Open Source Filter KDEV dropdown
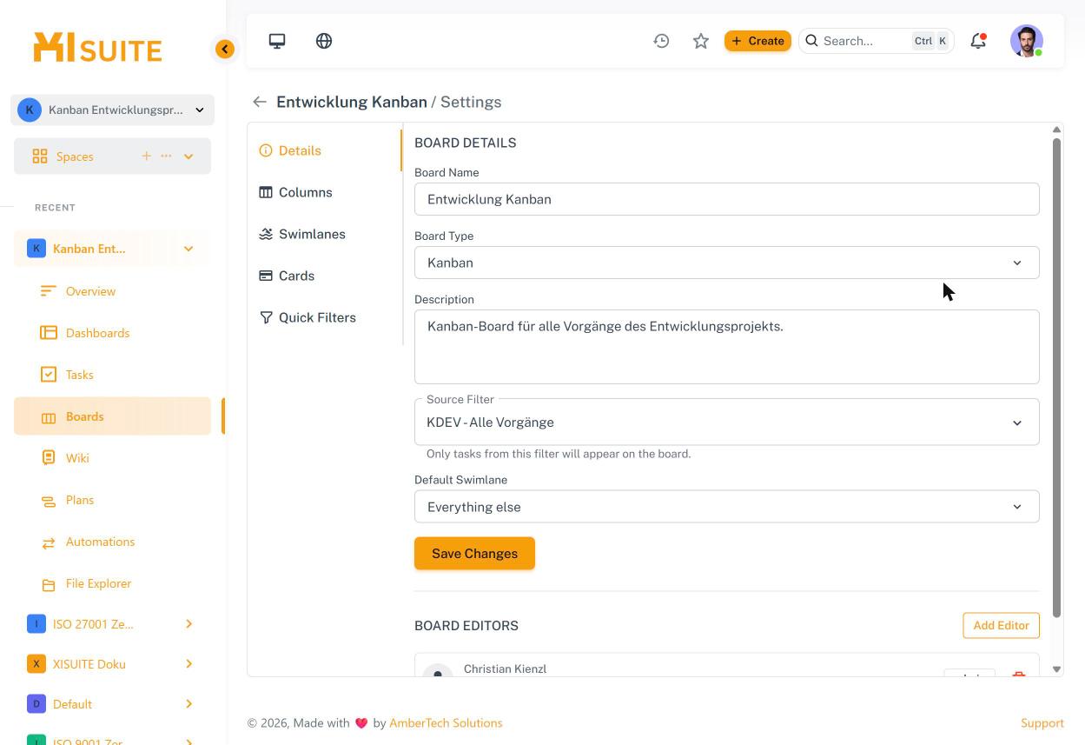Image resolution: width=1085 pixels, height=745 pixels. pyautogui.click(x=726, y=422)
